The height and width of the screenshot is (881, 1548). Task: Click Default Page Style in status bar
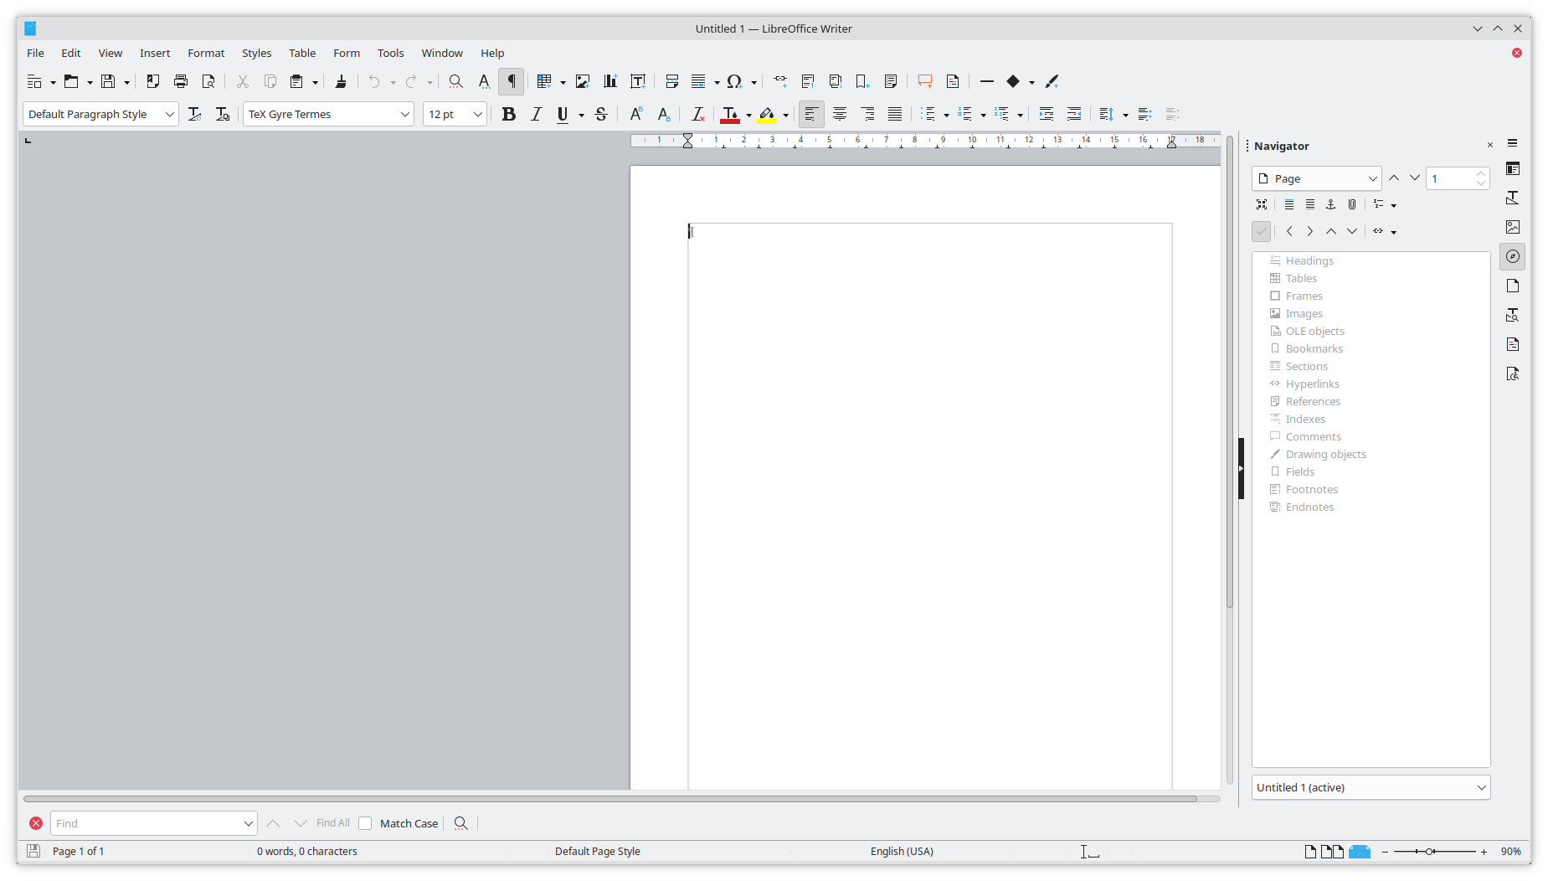(597, 851)
